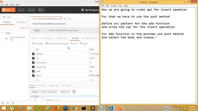Viewport: 198px width, 111px height.
Task: Uncheck the city key checkbox
Action: click(33, 58)
